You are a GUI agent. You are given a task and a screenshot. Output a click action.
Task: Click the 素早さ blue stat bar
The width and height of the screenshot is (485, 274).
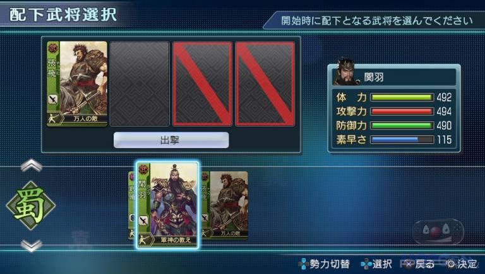tap(402, 139)
